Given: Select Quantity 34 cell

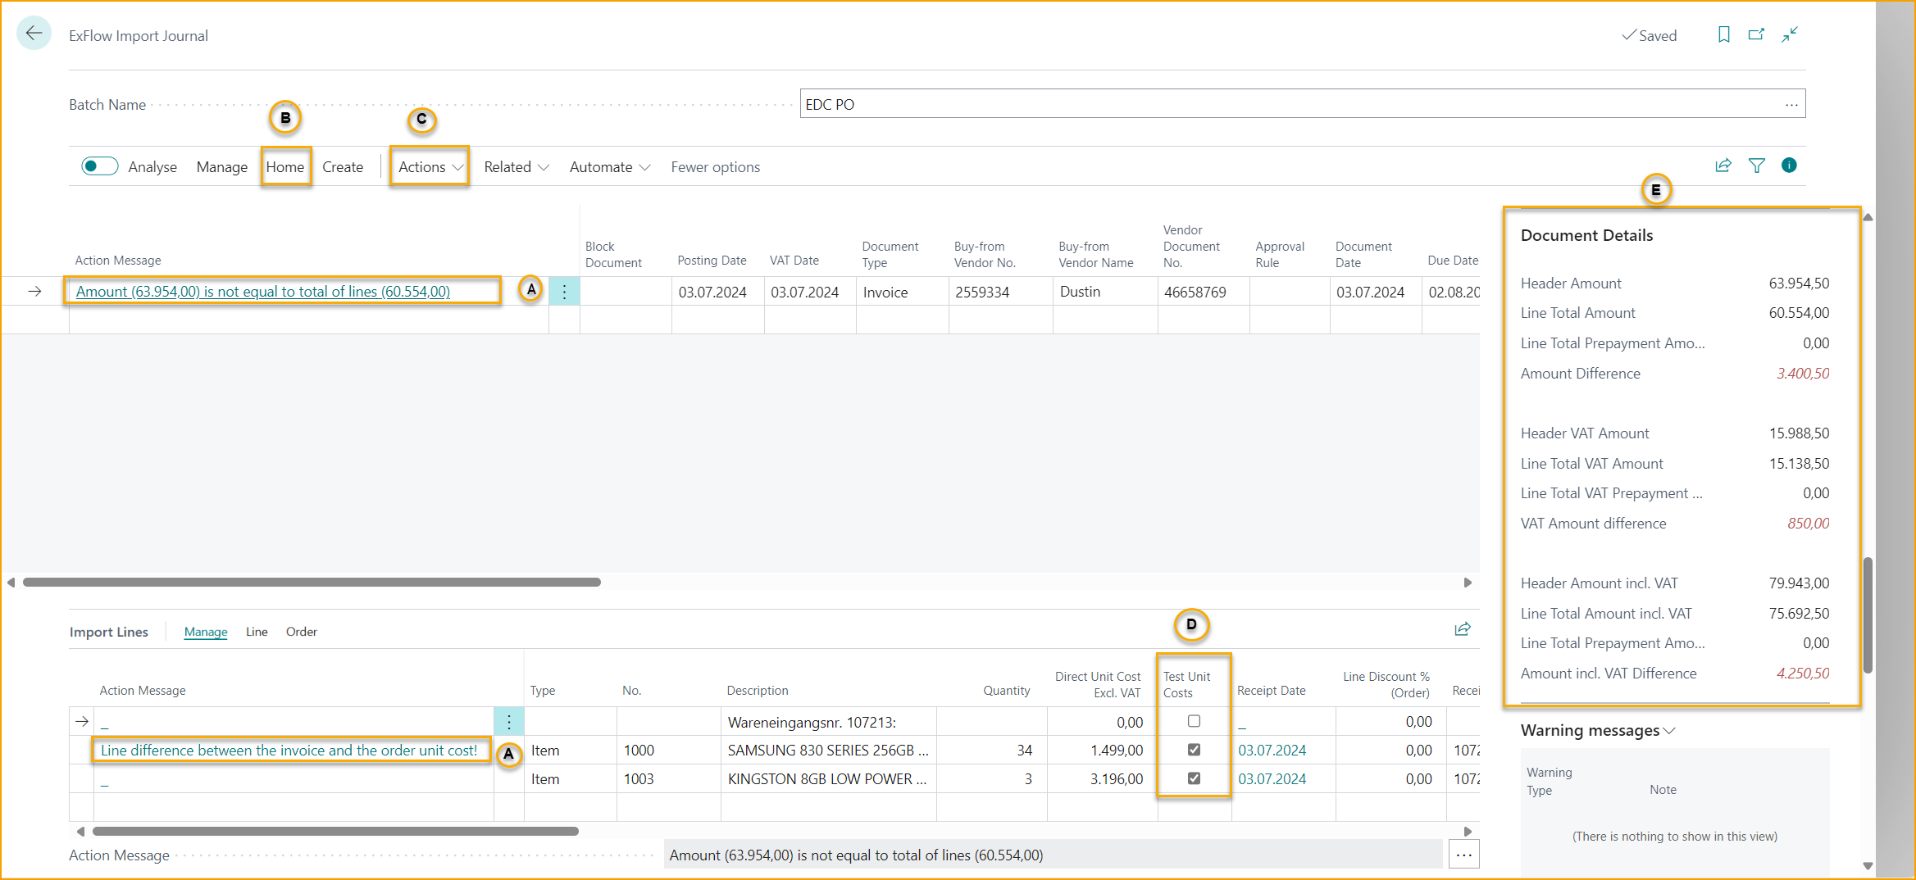Looking at the screenshot, I should [x=992, y=751].
